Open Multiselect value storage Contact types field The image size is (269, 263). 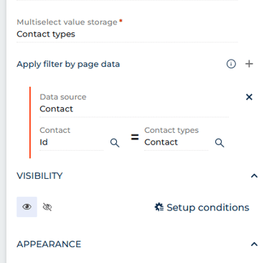[127, 34]
